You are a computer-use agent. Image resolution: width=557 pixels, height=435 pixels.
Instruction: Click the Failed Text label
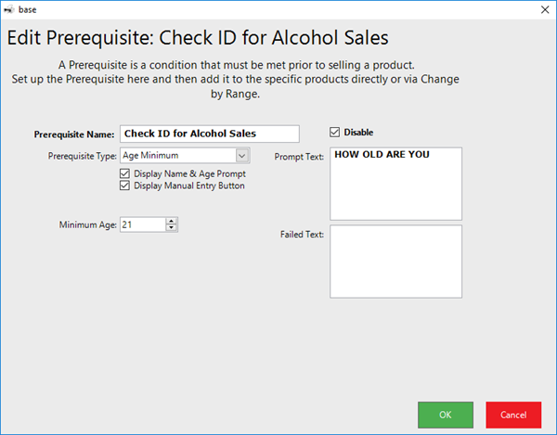click(301, 235)
